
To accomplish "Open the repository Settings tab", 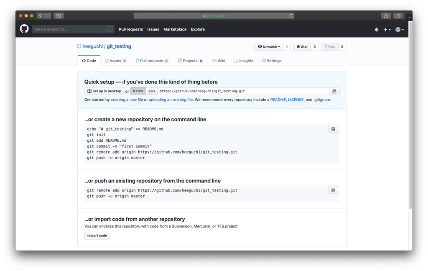I will point(272,61).
